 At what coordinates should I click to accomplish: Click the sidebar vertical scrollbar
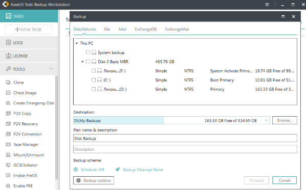[57, 127]
